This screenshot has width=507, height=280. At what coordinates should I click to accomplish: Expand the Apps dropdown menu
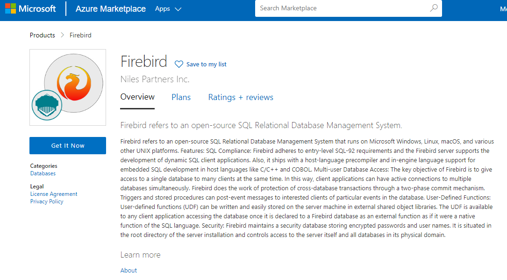point(168,9)
